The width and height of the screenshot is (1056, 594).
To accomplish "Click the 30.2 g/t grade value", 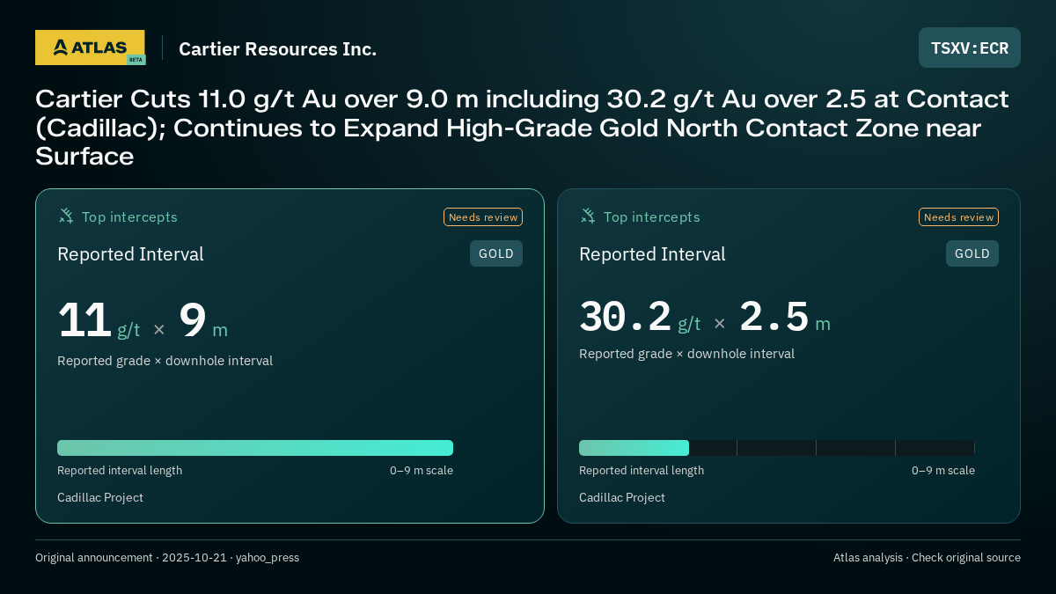I will click(x=640, y=317).
